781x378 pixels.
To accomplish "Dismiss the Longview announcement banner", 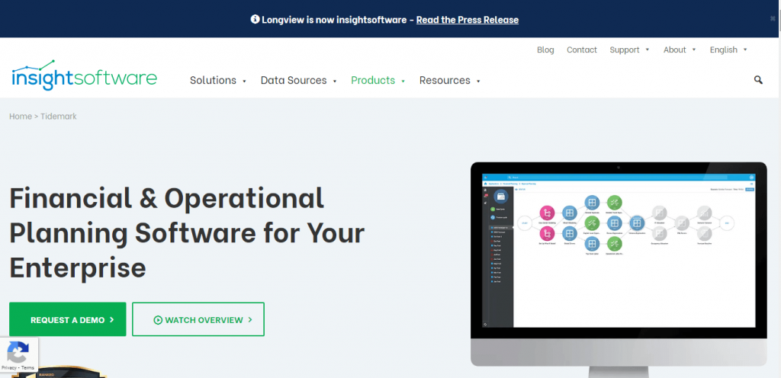I will [773, 18].
